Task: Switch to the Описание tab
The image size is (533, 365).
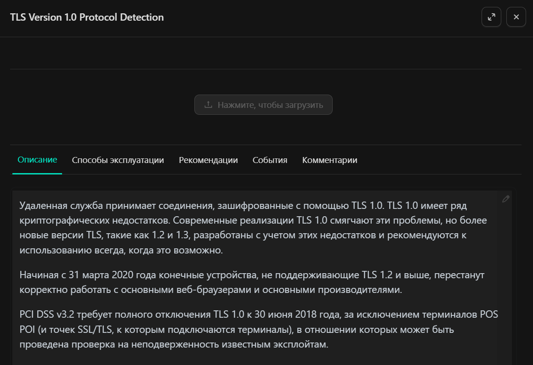Action: point(37,160)
